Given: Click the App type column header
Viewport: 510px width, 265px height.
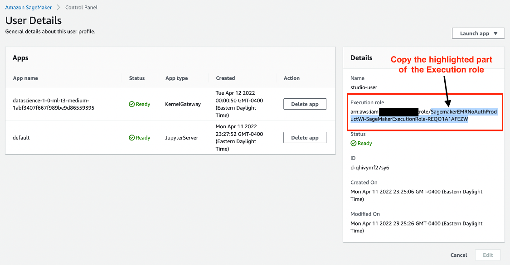Looking at the screenshot, I should click(x=176, y=78).
